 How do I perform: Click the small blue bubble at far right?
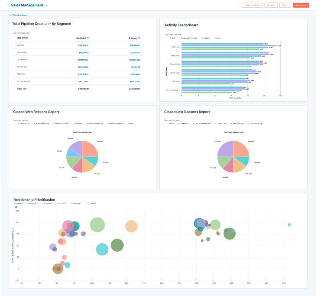(x=289, y=225)
